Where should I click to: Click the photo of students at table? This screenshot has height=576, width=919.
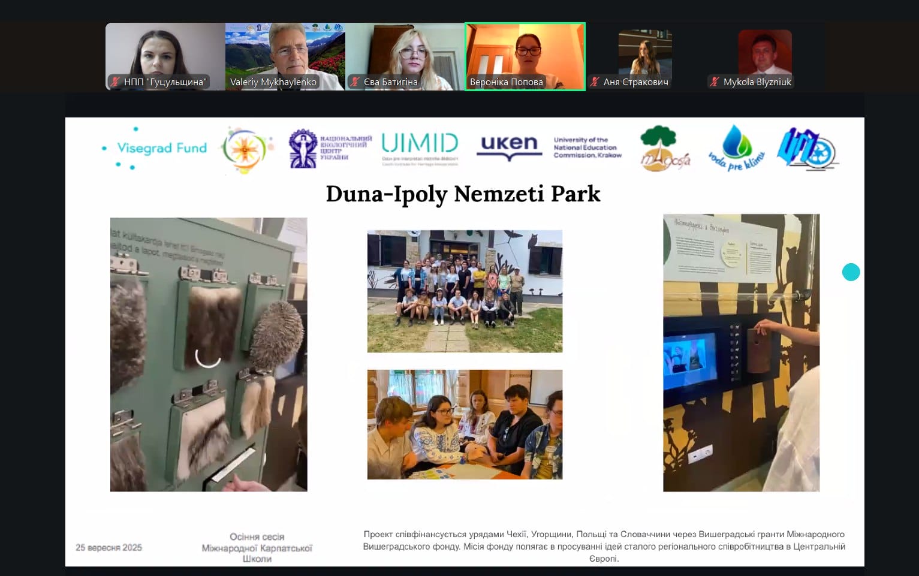(x=465, y=424)
